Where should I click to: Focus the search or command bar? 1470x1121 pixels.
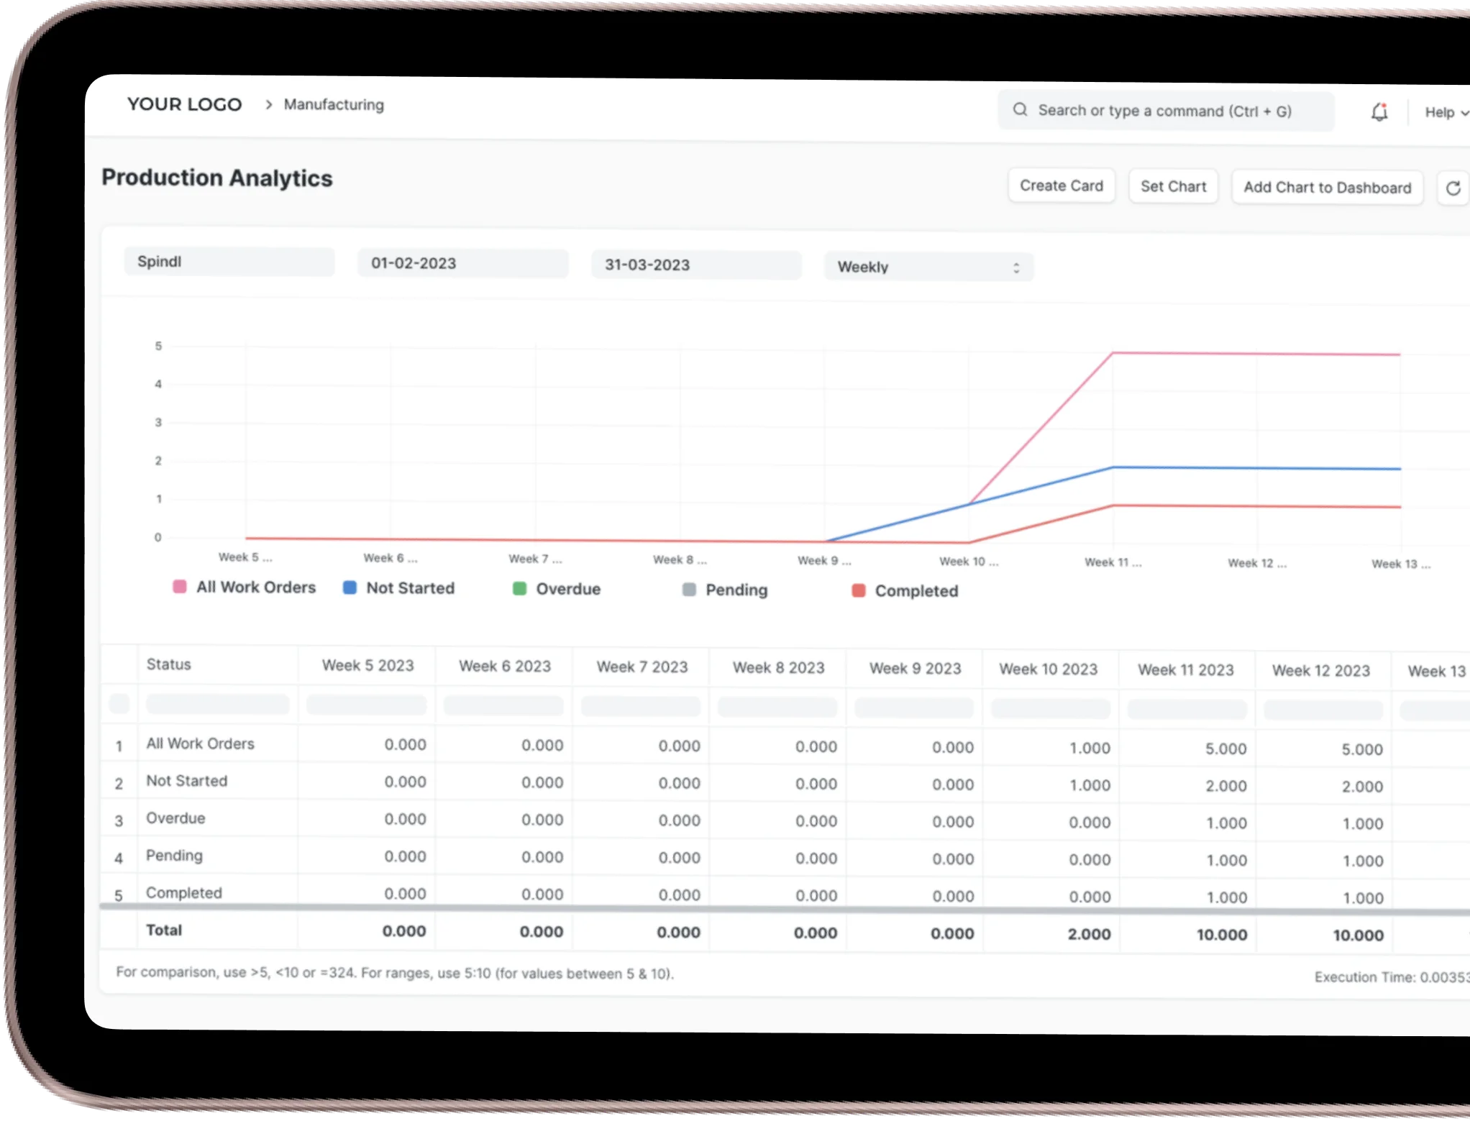pos(1165,111)
